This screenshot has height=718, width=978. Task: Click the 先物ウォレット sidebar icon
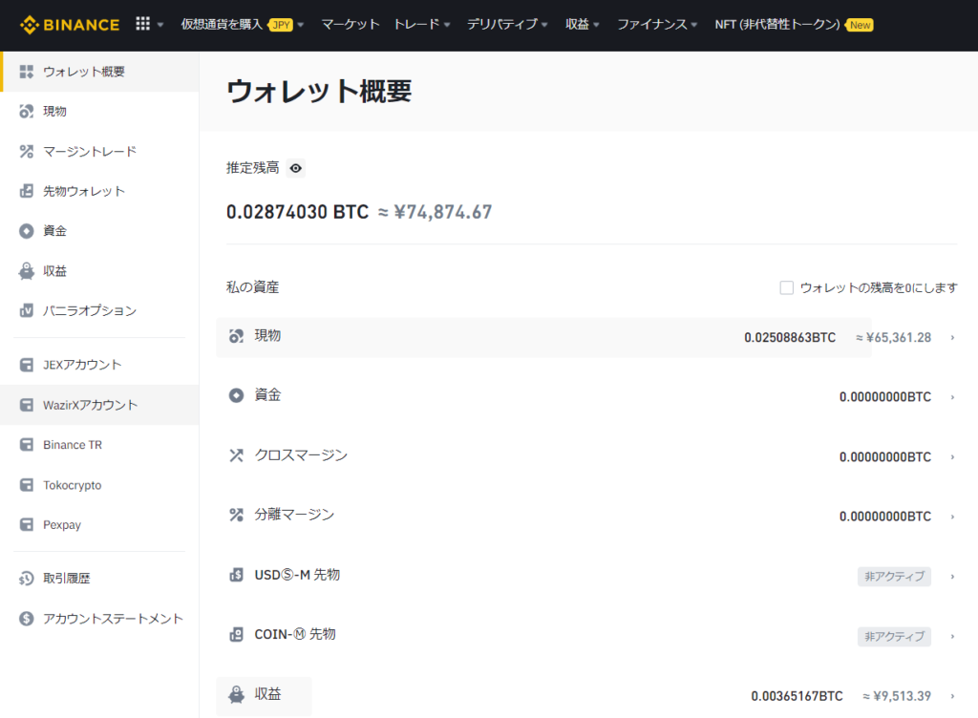27,191
